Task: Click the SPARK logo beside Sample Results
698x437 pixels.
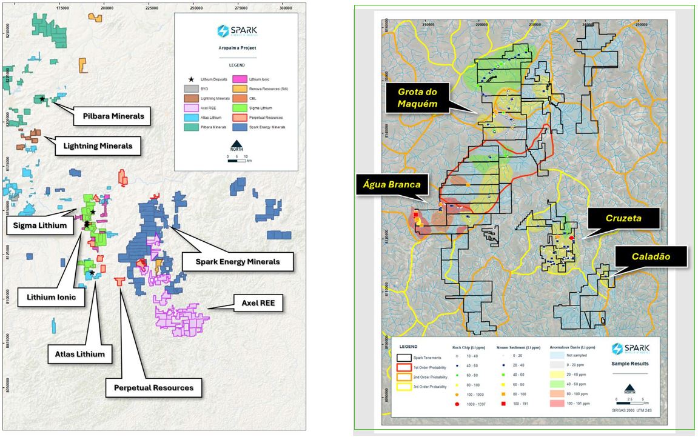Action: [x=630, y=349]
